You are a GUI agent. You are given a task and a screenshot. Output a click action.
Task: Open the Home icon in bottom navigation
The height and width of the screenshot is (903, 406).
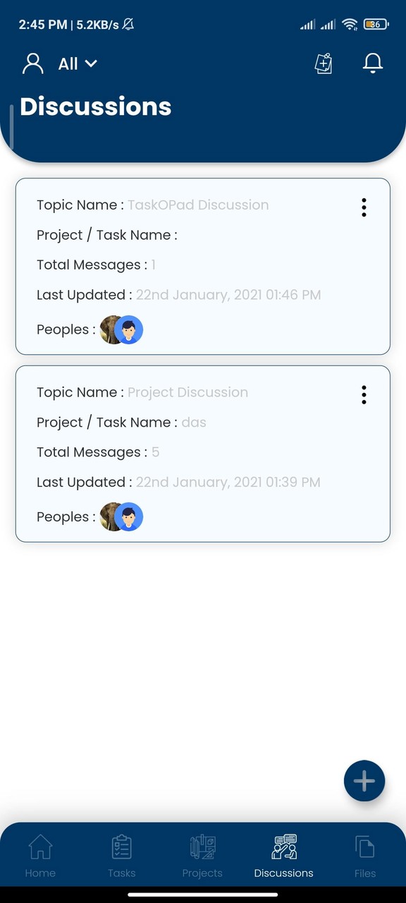pos(40,854)
